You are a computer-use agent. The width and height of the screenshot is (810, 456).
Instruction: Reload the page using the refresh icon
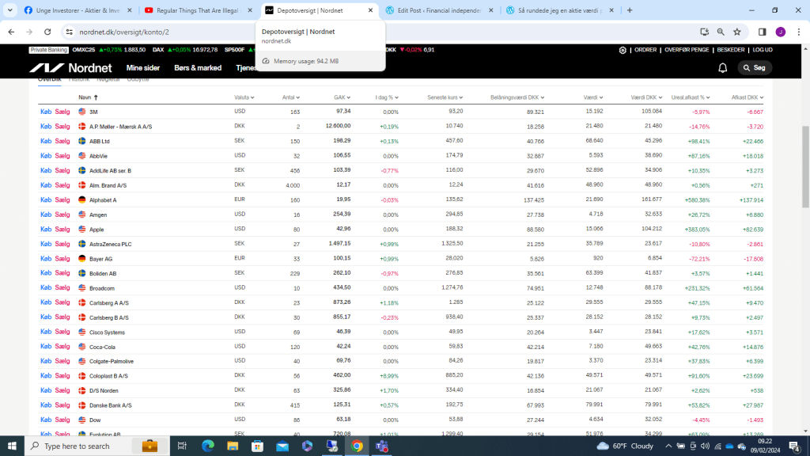47,32
